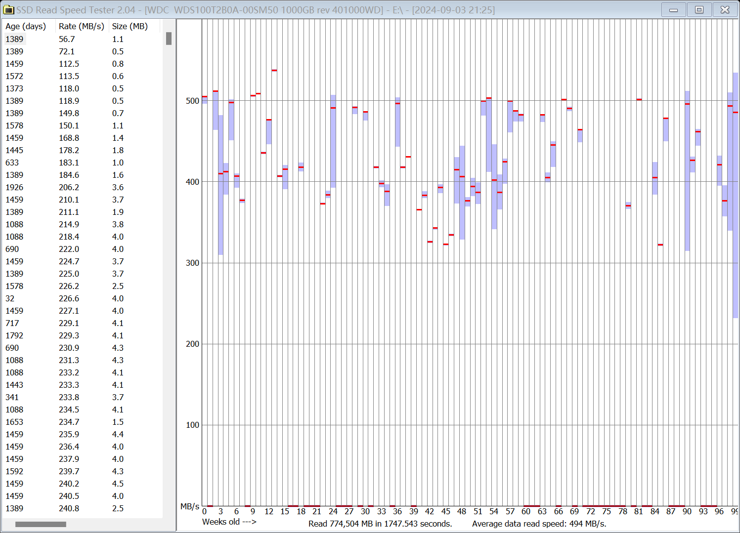This screenshot has width=740, height=533.
Task: Select the row with age 1792
Action: point(82,335)
